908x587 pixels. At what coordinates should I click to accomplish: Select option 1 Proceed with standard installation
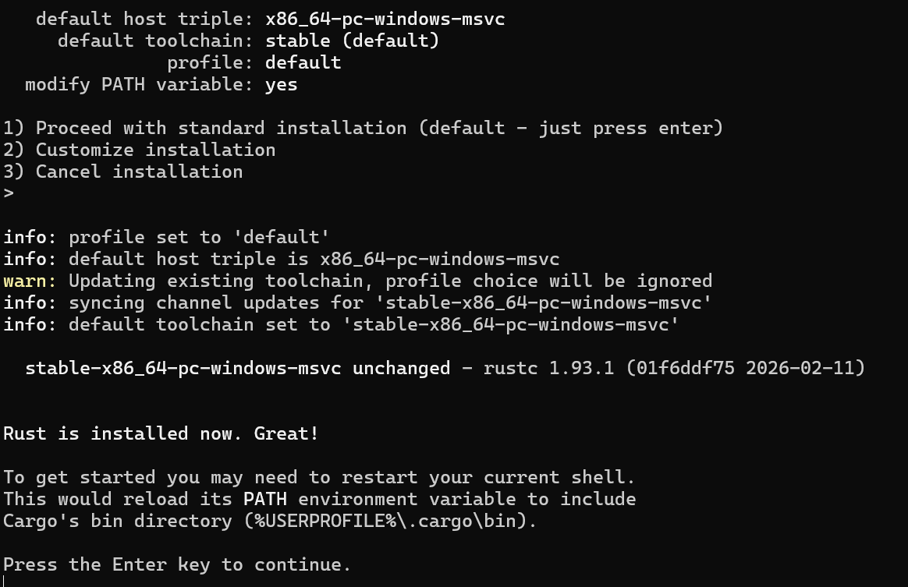(363, 128)
